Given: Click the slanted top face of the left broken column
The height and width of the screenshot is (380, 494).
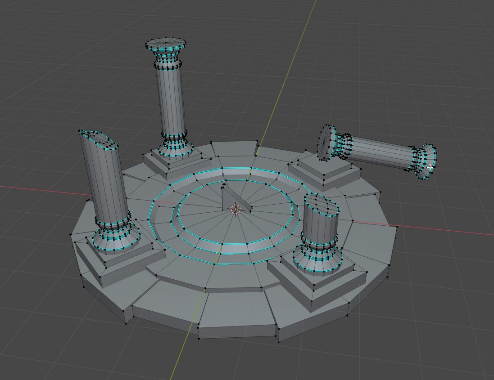Looking at the screenshot, I should [98, 139].
